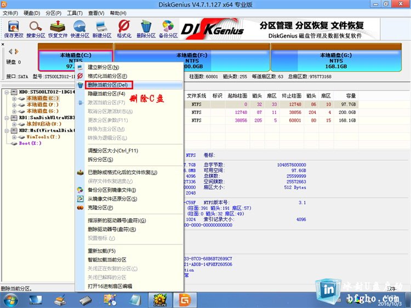Click the 文件系统 column header
This screenshot has width=411, height=308.
point(197,96)
